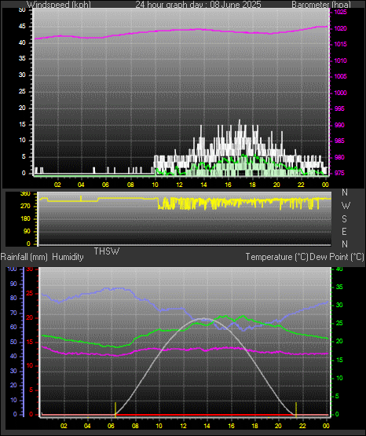Click the W compass letter beside direction graph
The height and width of the screenshot is (436, 366).
(x=346, y=206)
